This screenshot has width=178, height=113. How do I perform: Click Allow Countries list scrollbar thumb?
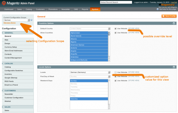109,34
